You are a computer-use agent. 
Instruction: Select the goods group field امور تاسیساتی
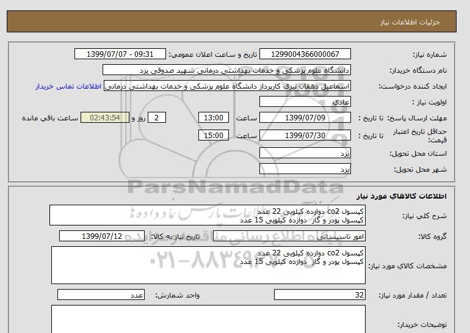point(289,236)
